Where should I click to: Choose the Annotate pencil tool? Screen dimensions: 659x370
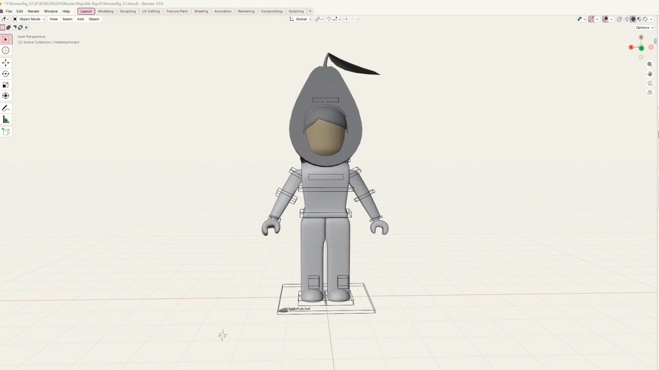[x=6, y=108]
